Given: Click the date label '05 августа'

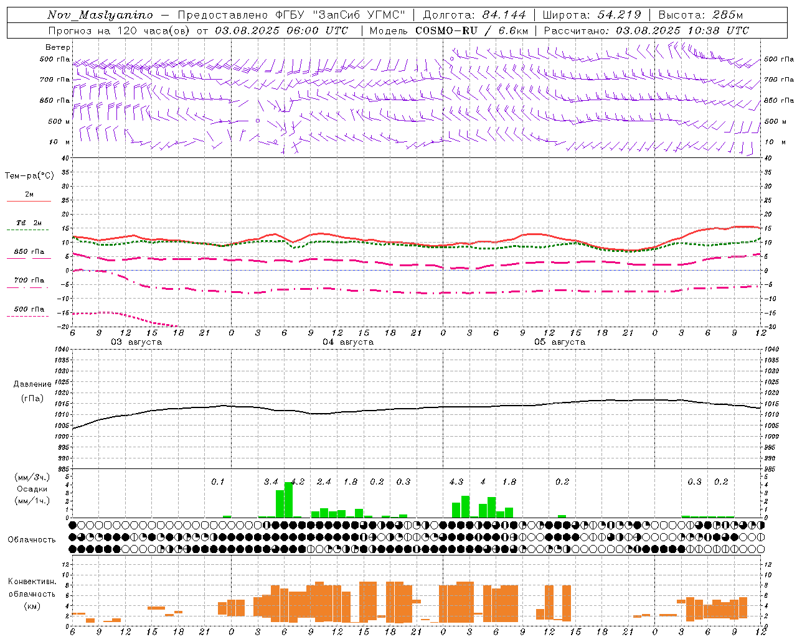Looking at the screenshot, I should pos(560,342).
